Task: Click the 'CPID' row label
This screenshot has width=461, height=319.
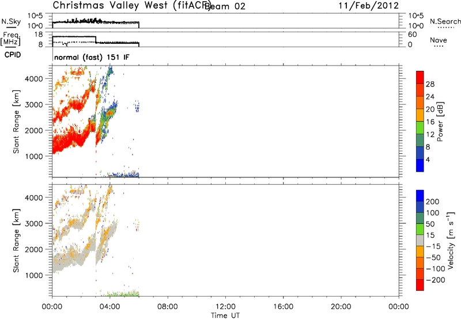Action: tap(13, 55)
